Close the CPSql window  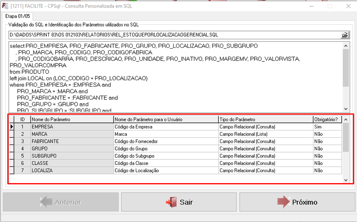point(348,6)
